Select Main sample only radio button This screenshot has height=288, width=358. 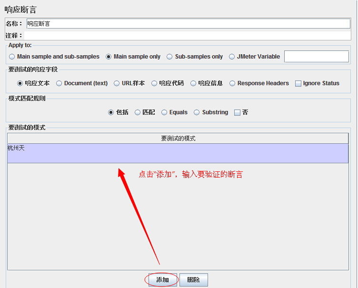(109, 57)
